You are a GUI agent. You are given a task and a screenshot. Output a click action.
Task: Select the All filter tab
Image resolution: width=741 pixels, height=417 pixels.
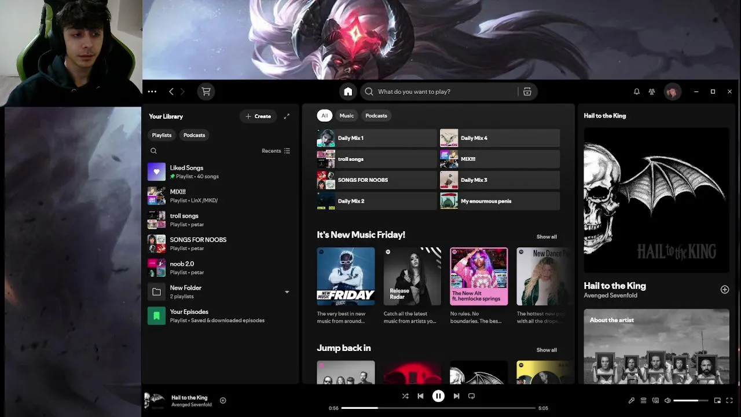[x=324, y=116]
